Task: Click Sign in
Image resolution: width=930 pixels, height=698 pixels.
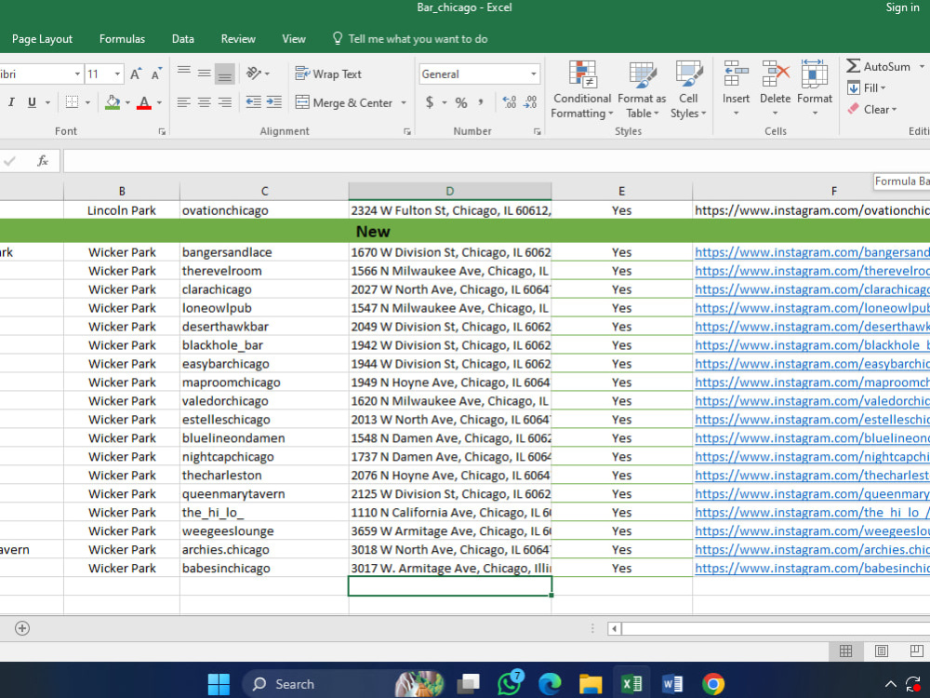Action: tap(902, 7)
